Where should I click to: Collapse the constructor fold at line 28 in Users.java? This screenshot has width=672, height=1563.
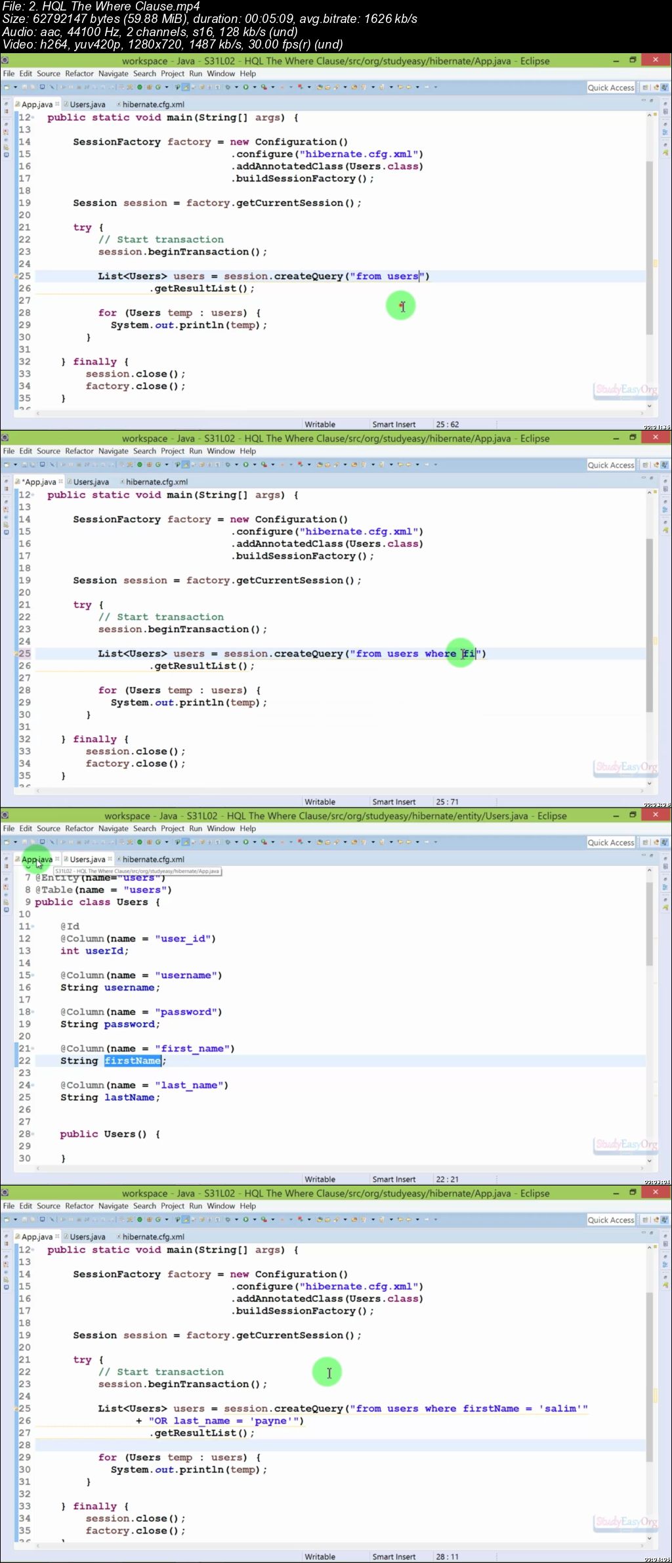point(32,1134)
